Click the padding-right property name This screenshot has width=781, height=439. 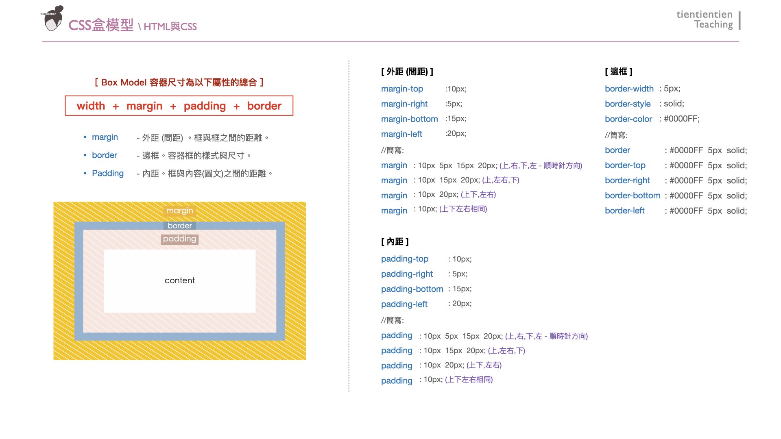click(x=407, y=274)
